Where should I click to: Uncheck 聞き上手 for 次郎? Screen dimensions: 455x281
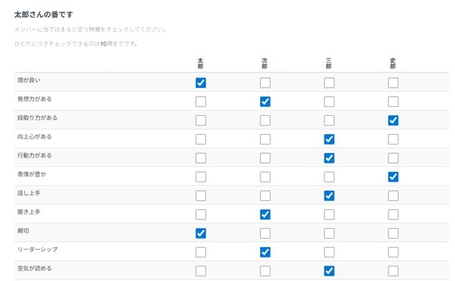point(265,214)
